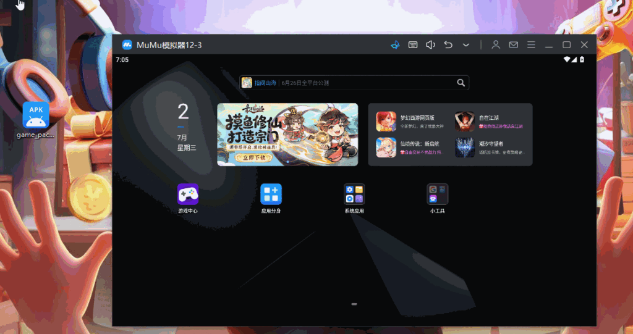633x334 pixels.
Task: Open the user account profile icon
Action: pos(496,45)
